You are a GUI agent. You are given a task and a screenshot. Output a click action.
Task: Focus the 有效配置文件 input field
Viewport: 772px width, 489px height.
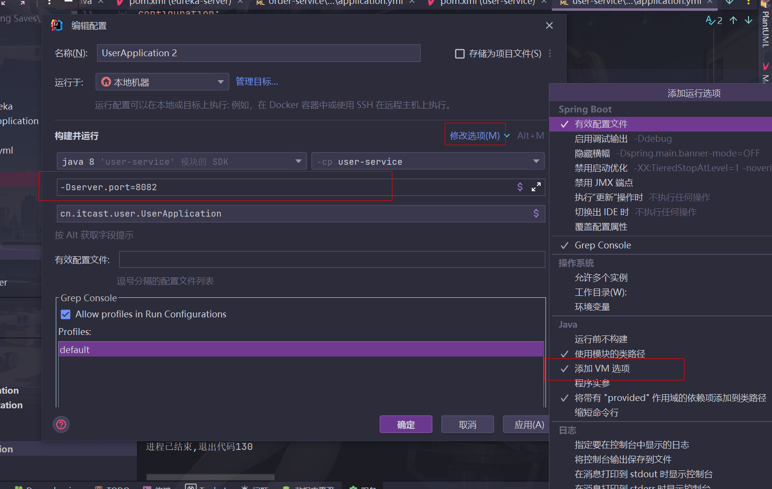(332, 260)
